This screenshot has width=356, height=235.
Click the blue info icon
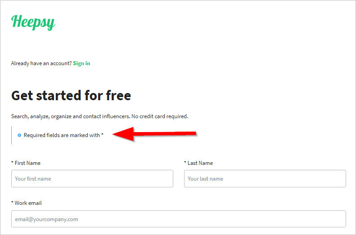(x=19, y=135)
